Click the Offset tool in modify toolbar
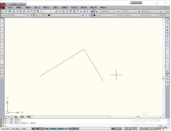The height and width of the screenshot is (131, 171). point(168,30)
